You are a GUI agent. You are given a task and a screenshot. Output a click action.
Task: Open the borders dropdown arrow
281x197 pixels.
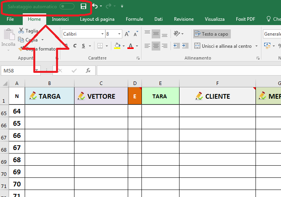(x=107, y=46)
